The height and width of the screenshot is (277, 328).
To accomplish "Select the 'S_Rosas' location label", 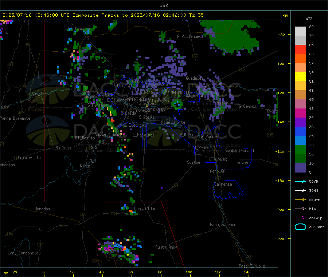I will [x=147, y=117].
